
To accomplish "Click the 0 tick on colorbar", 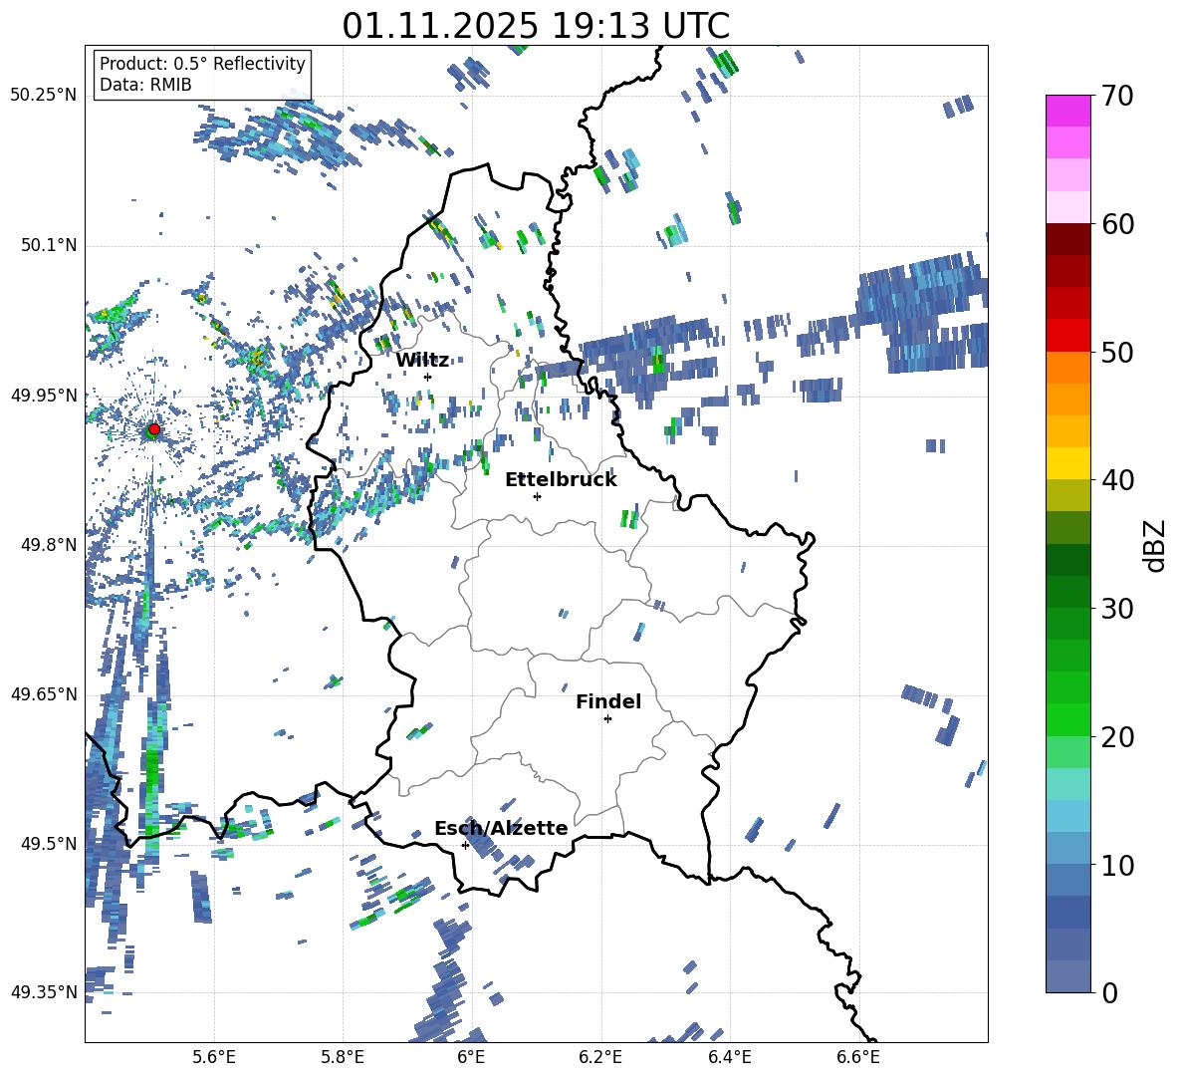I will [x=1109, y=992].
